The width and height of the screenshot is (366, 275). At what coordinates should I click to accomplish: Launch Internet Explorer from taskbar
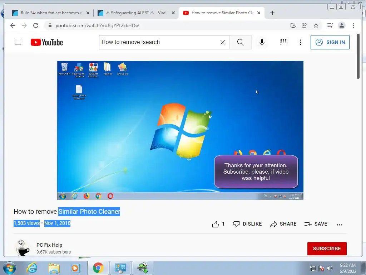click(x=32, y=268)
